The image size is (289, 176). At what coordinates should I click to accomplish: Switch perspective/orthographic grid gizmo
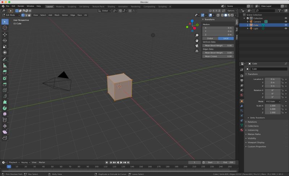pyautogui.click(x=197, y=51)
